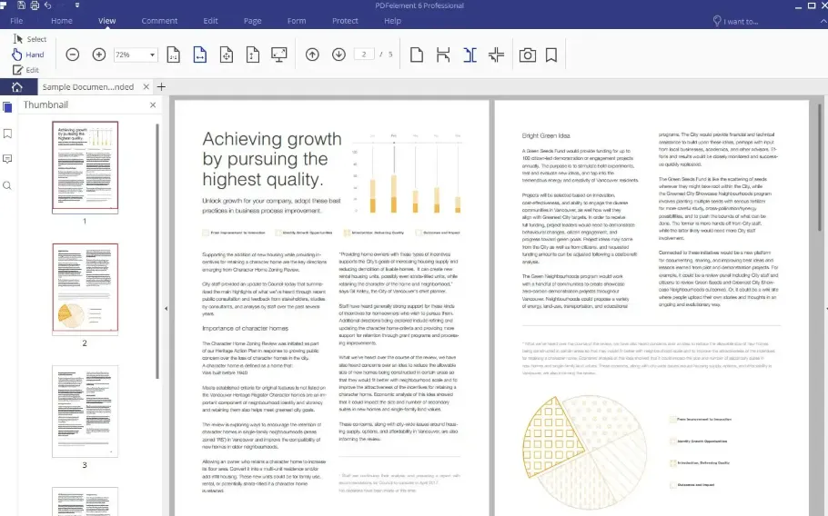Enable continuous scrolling view
The width and height of the screenshot is (828, 516).
coord(443,55)
